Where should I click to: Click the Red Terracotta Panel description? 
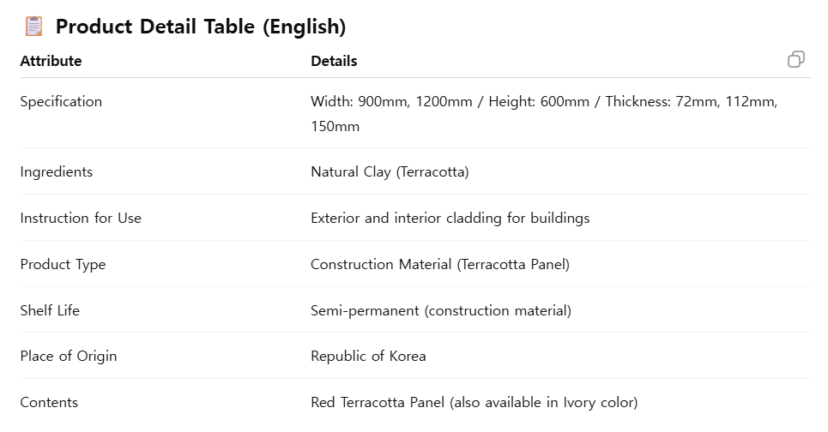pyautogui.click(x=474, y=403)
